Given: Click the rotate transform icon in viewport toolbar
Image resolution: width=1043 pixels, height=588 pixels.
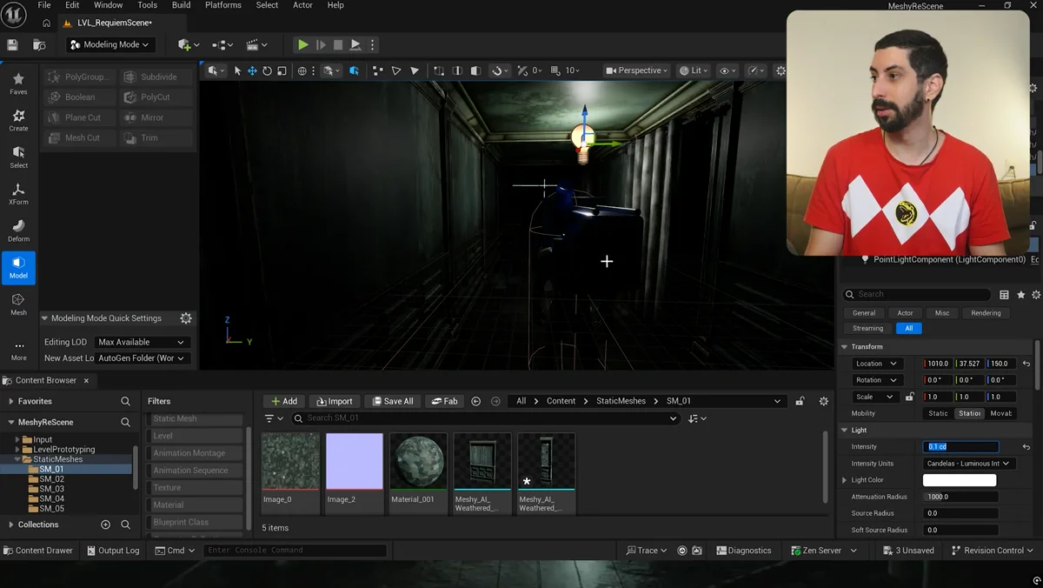Looking at the screenshot, I should (x=268, y=70).
